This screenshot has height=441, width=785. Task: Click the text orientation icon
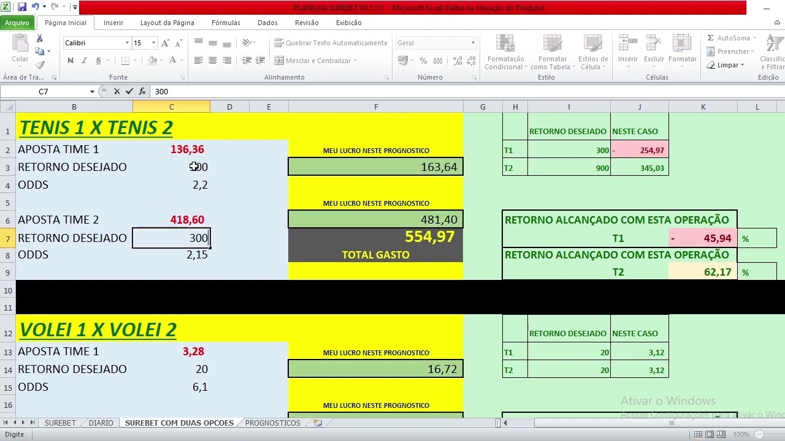click(247, 43)
